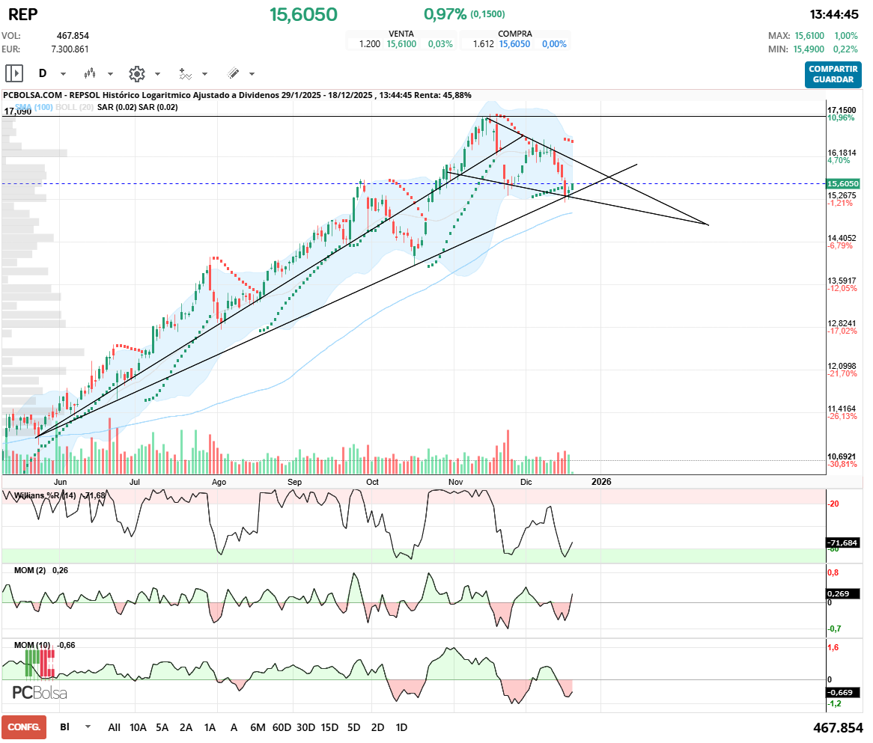Select the 6M time range

[x=258, y=727]
